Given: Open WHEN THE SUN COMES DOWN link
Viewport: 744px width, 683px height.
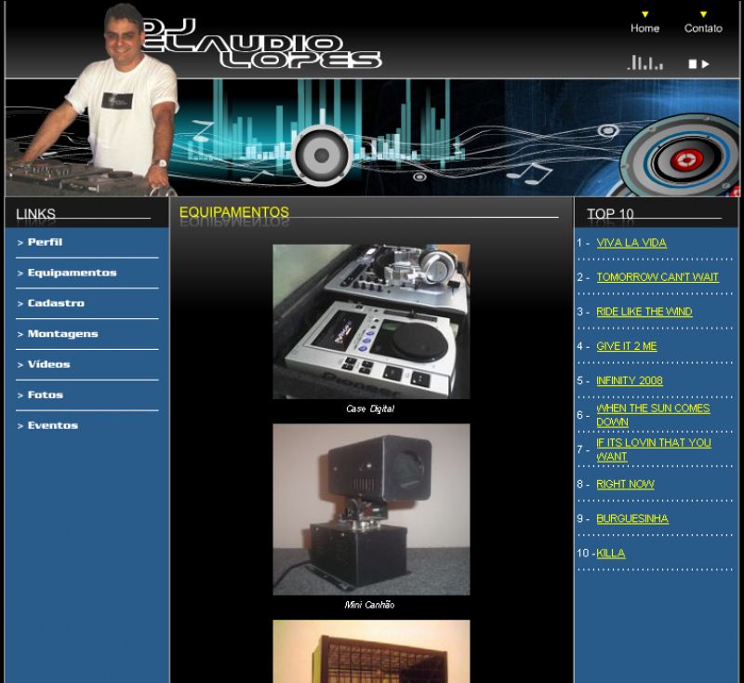Looking at the screenshot, I should pos(653,415).
